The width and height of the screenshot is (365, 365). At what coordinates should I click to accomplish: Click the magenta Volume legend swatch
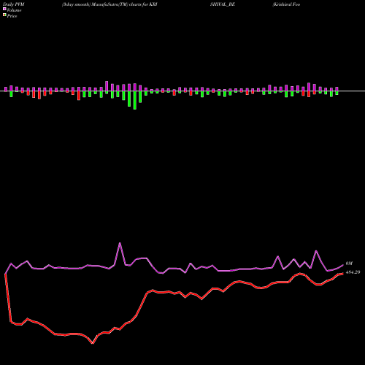(4, 9)
